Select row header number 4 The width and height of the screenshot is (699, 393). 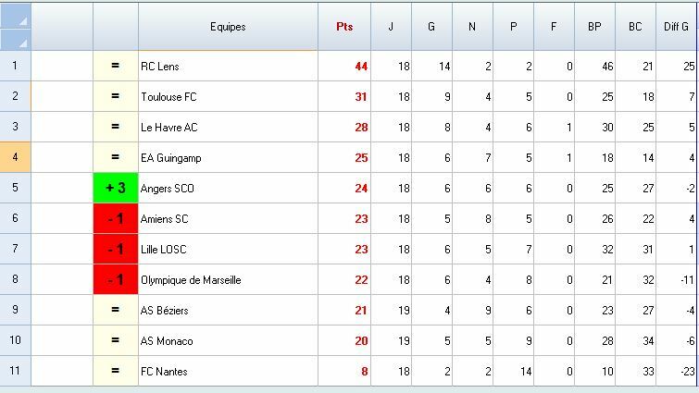[15, 158]
